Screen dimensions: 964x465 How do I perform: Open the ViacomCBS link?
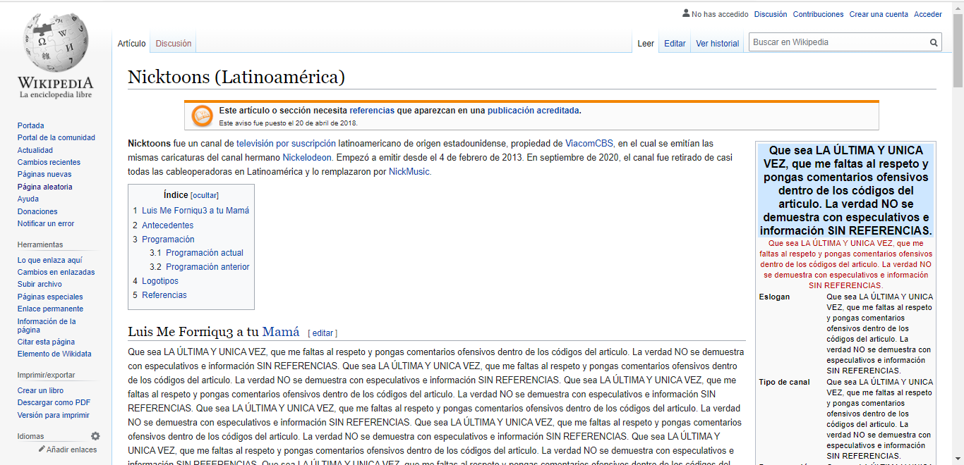pyautogui.click(x=589, y=143)
